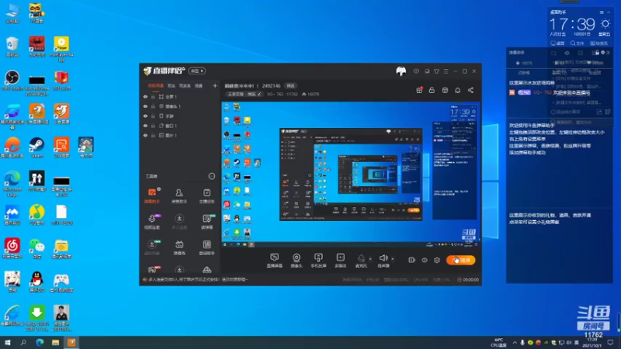The image size is (621, 349).
Task: Lock the 全屏 1 layer
Action: tap(153, 96)
